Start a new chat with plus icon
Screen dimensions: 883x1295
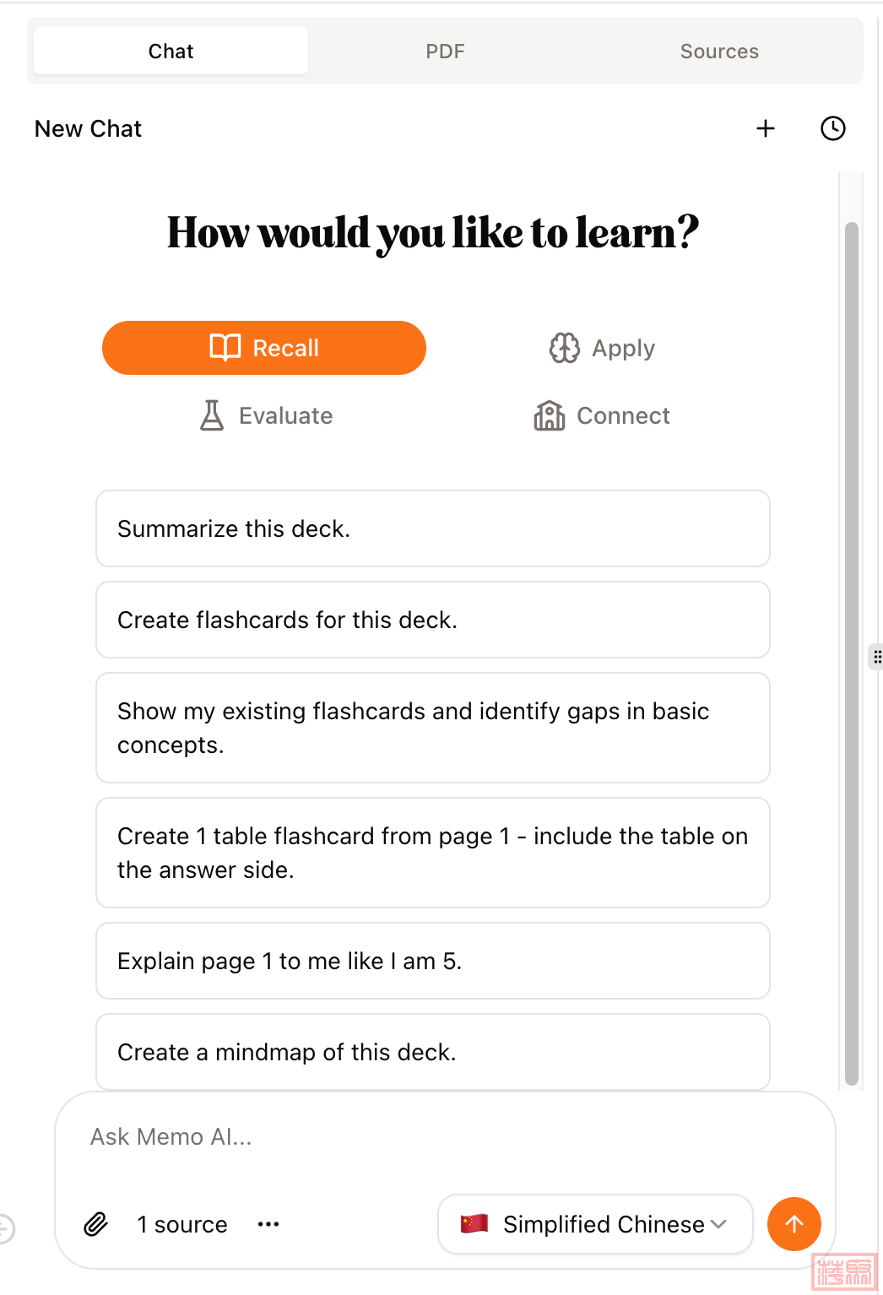(x=766, y=128)
